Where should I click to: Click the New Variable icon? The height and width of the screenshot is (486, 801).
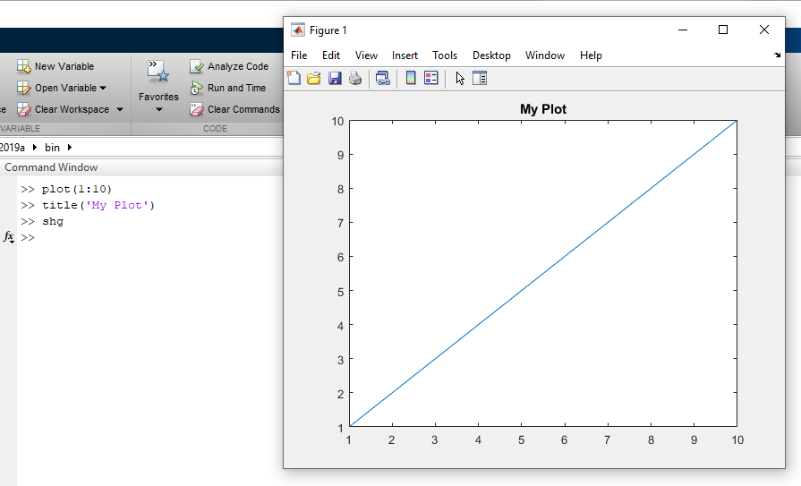pyautogui.click(x=23, y=66)
